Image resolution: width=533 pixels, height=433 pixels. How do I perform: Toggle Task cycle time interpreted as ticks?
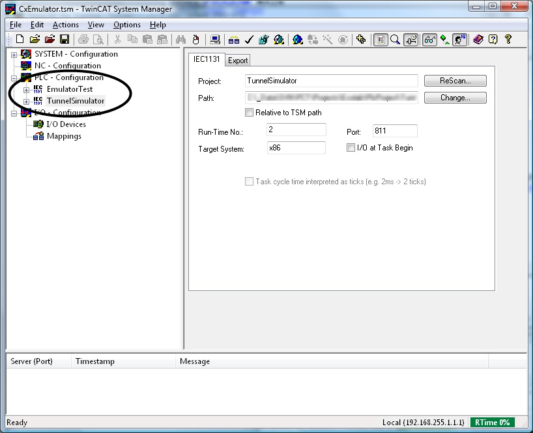[x=249, y=182]
